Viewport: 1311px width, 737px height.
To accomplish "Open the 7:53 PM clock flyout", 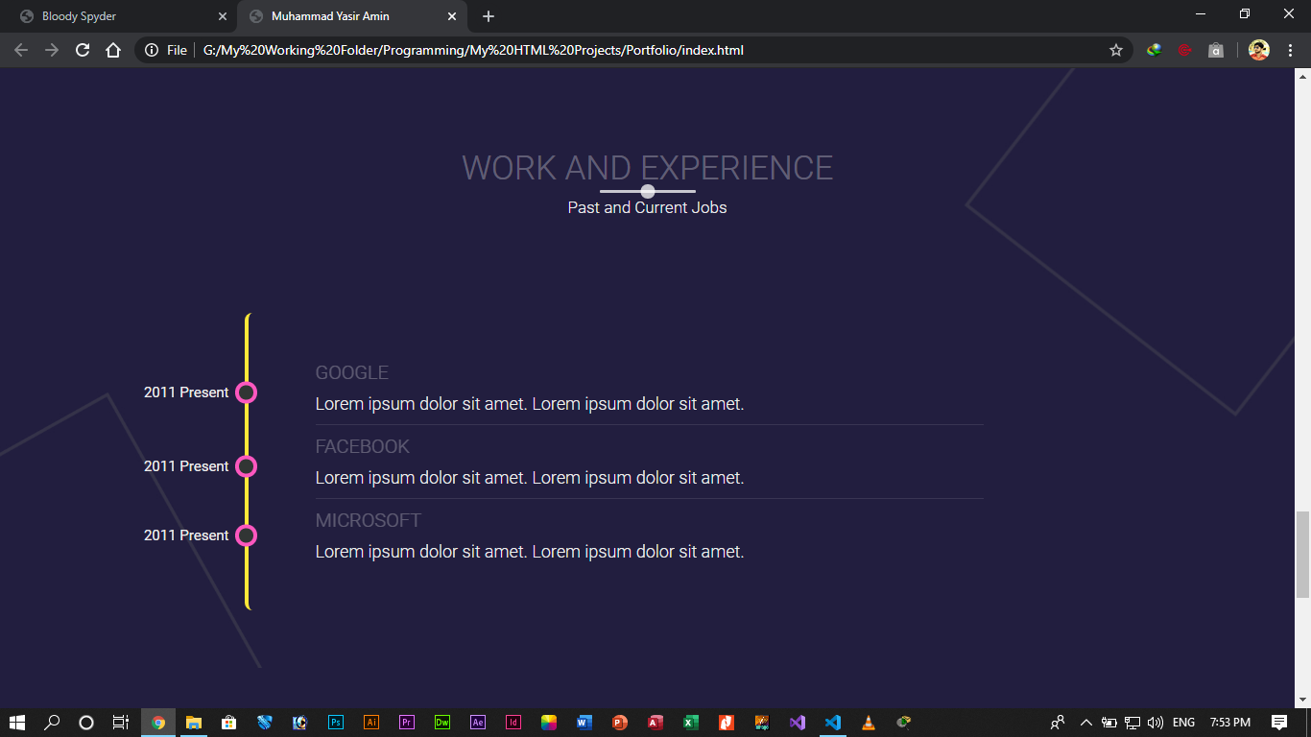I will point(1230,723).
